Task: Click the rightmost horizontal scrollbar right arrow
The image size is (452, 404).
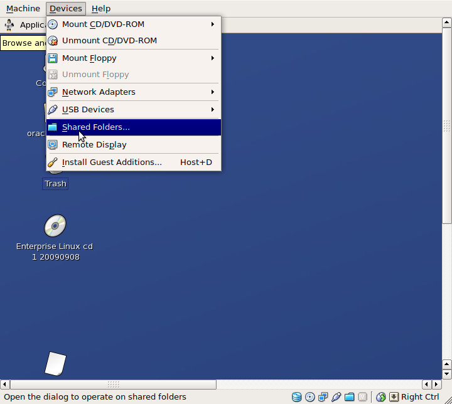Action: [436, 385]
